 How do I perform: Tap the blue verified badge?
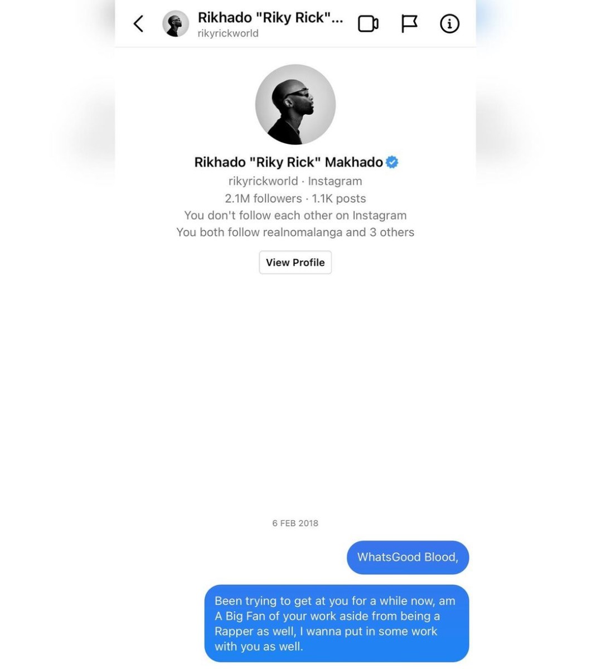click(x=392, y=162)
